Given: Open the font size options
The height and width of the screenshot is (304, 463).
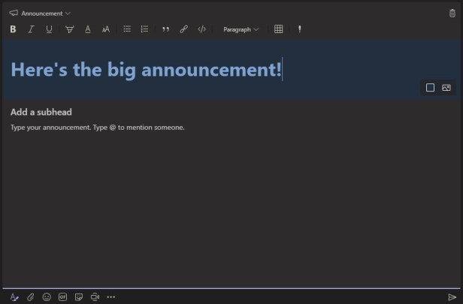Looking at the screenshot, I should click(x=106, y=29).
